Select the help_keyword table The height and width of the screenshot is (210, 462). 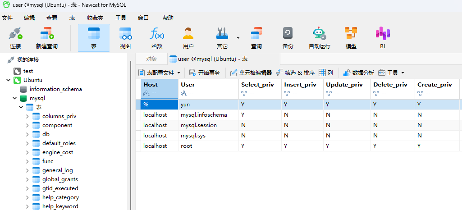point(60,206)
